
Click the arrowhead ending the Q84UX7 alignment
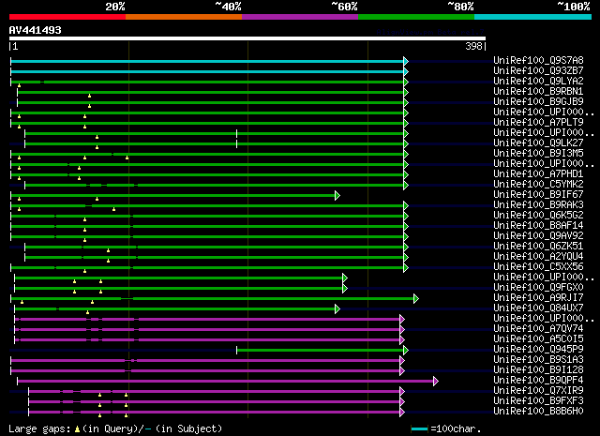337,308
